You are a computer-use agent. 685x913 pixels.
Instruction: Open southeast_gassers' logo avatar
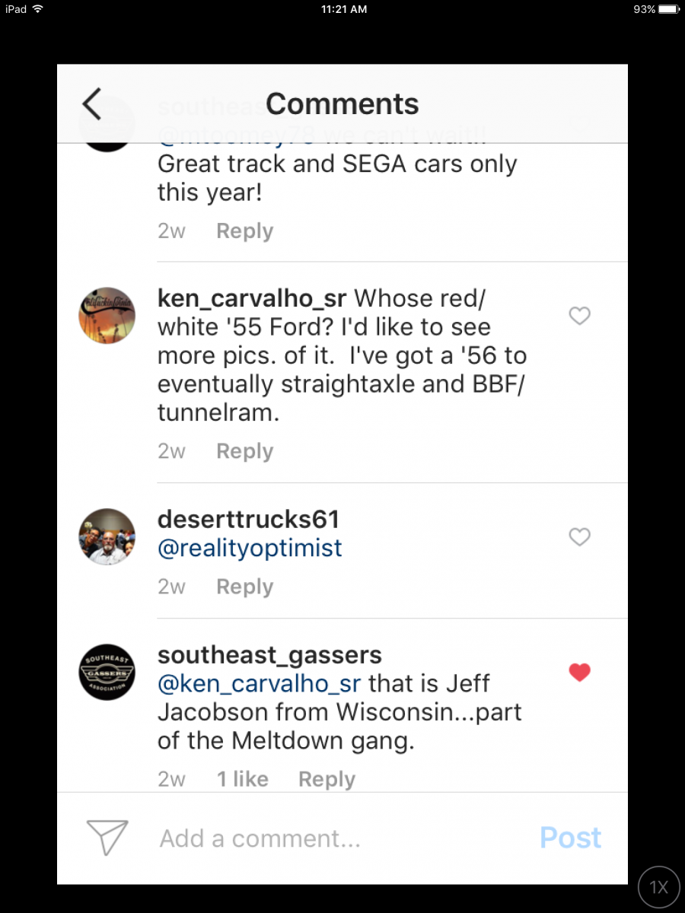[107, 672]
